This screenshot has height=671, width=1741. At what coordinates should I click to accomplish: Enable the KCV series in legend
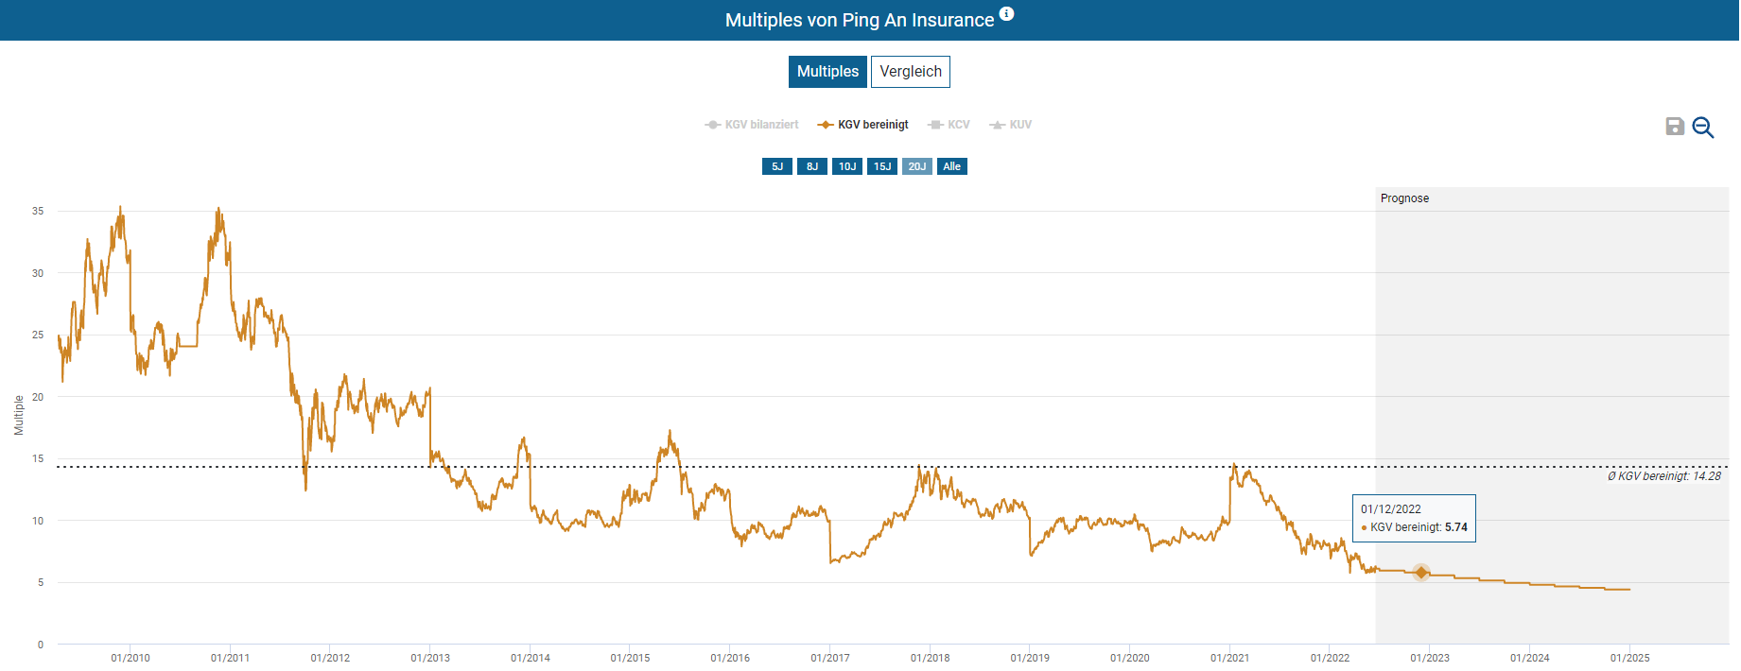[x=949, y=125]
